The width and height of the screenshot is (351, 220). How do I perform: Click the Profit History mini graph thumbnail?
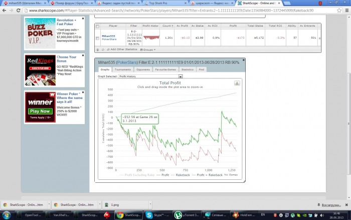pyautogui.click(x=151, y=38)
